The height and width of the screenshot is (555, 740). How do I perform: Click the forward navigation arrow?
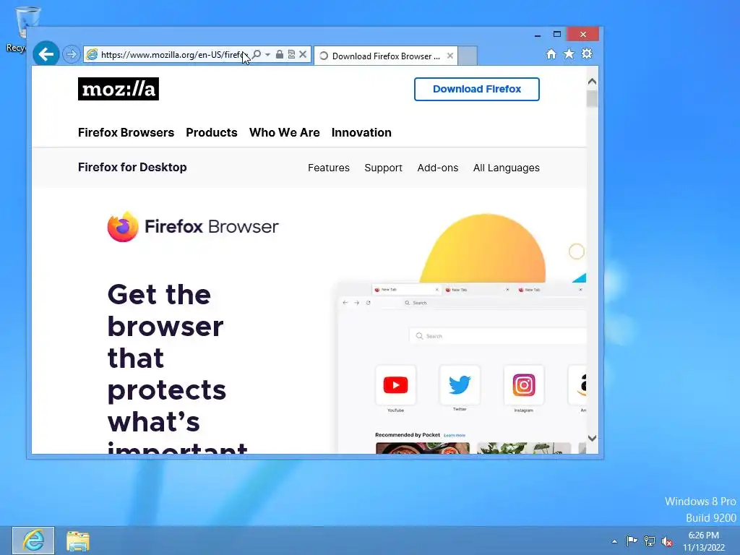[71, 54]
